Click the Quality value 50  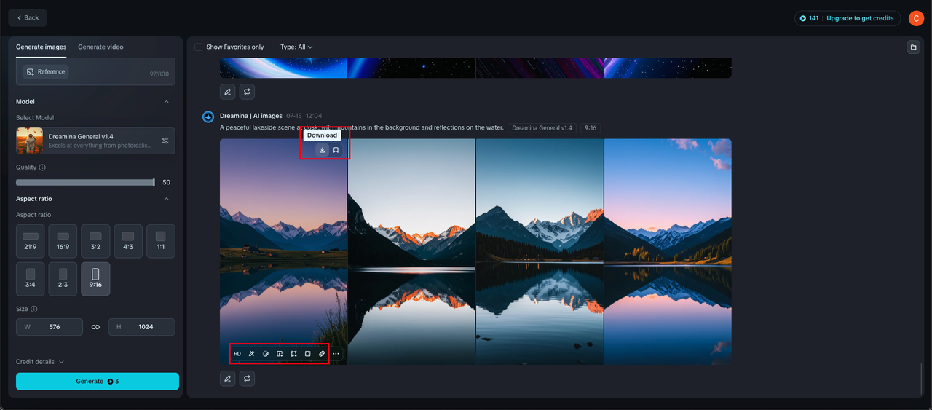click(166, 182)
